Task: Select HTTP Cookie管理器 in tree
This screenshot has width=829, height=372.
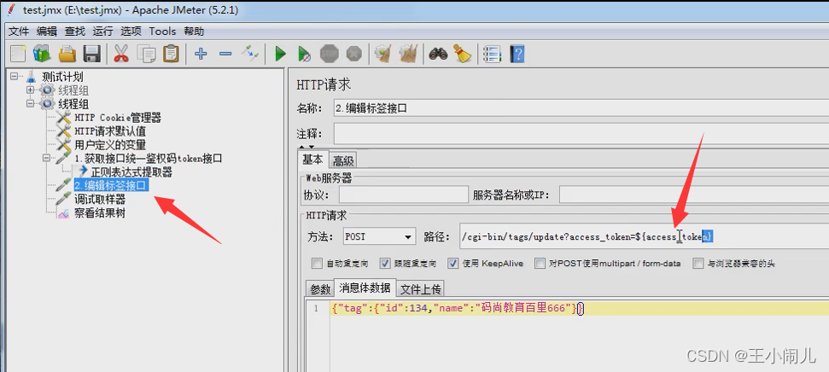Action: (118, 117)
